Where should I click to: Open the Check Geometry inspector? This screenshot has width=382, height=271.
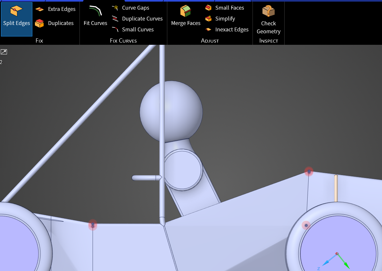[269, 20]
